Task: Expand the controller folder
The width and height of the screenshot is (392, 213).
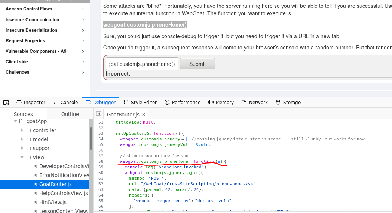Action: (x=22, y=130)
